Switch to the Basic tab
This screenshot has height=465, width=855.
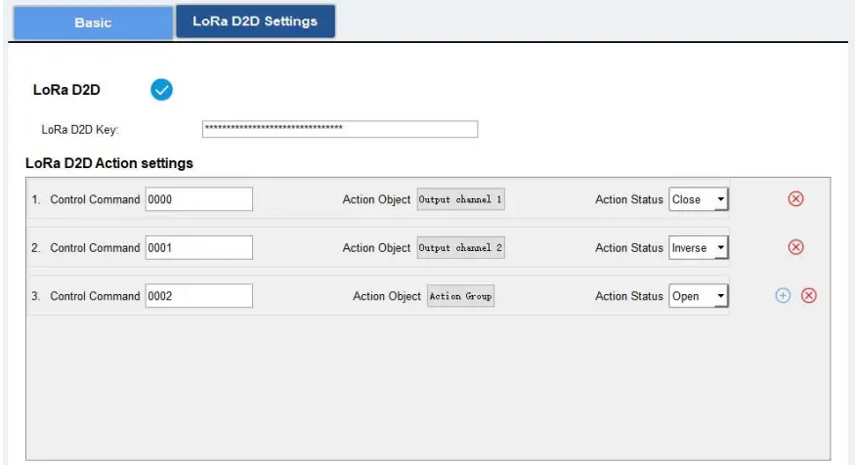93,22
